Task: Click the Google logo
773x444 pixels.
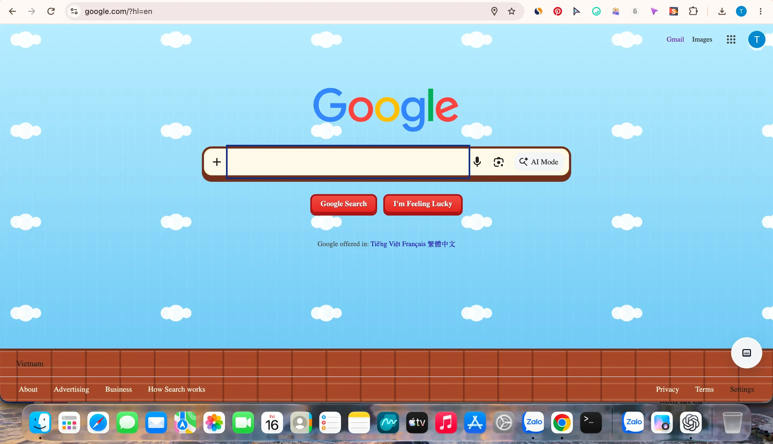Action: coord(386,109)
